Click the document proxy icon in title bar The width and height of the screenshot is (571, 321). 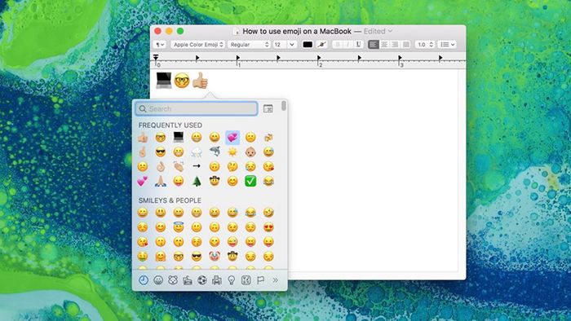[236, 32]
